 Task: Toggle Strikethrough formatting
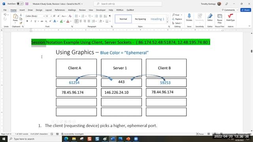pos(42,21)
